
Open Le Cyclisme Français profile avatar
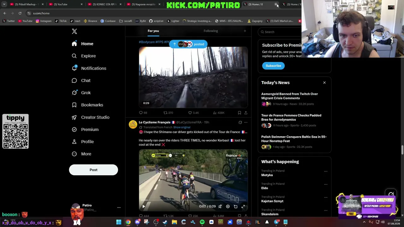point(133,124)
